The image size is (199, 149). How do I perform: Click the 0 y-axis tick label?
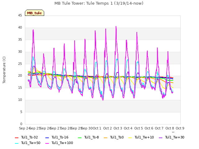(x=21, y=124)
